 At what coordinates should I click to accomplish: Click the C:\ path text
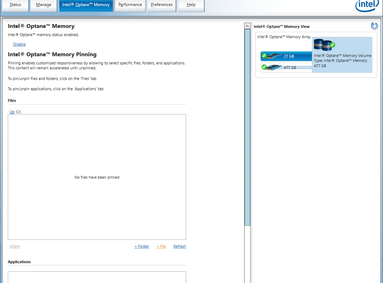tap(18, 112)
